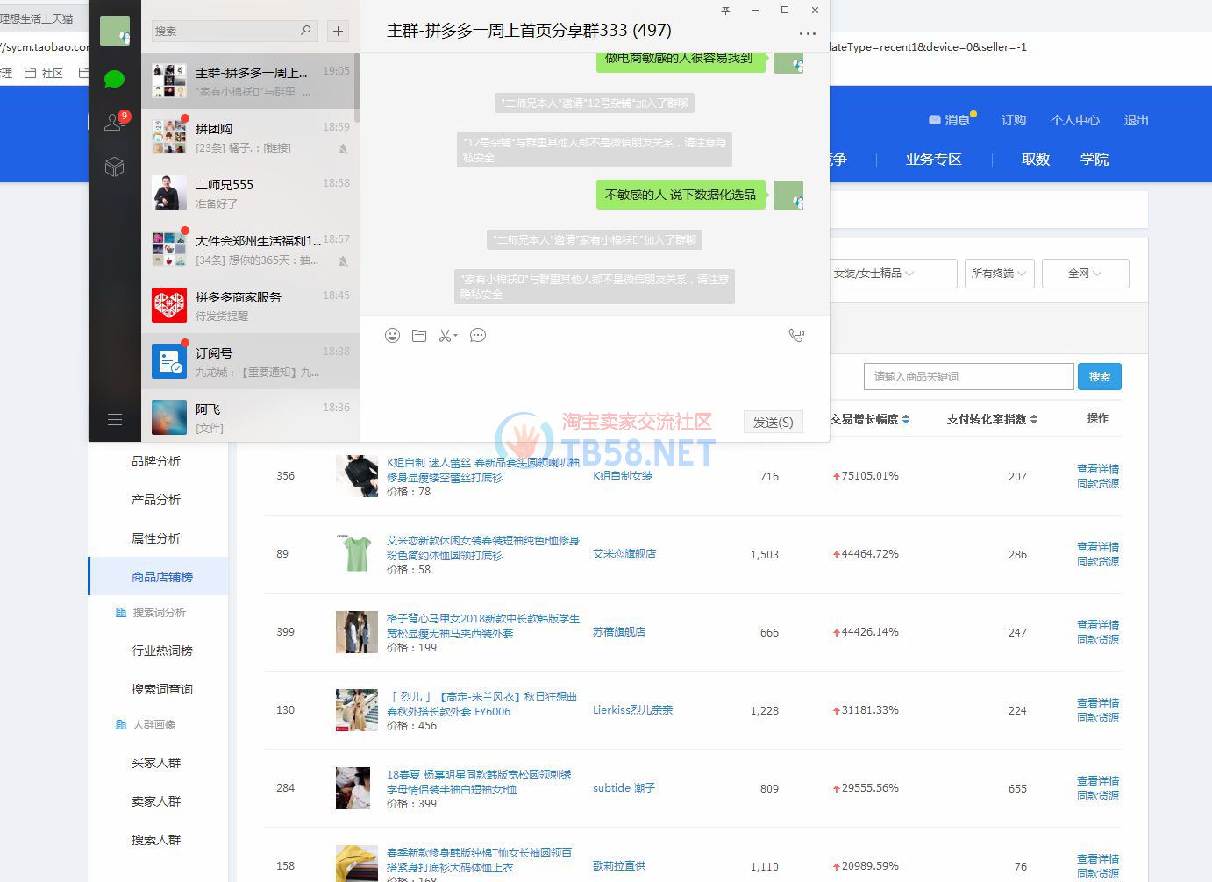This screenshot has height=882, width=1212.
Task: Click the 搜索词分析 section icon
Action: pyautogui.click(x=121, y=612)
